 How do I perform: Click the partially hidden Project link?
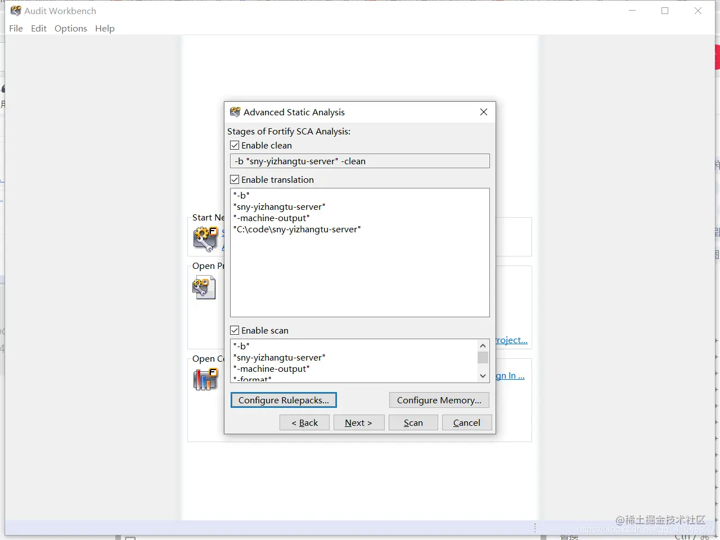512,340
